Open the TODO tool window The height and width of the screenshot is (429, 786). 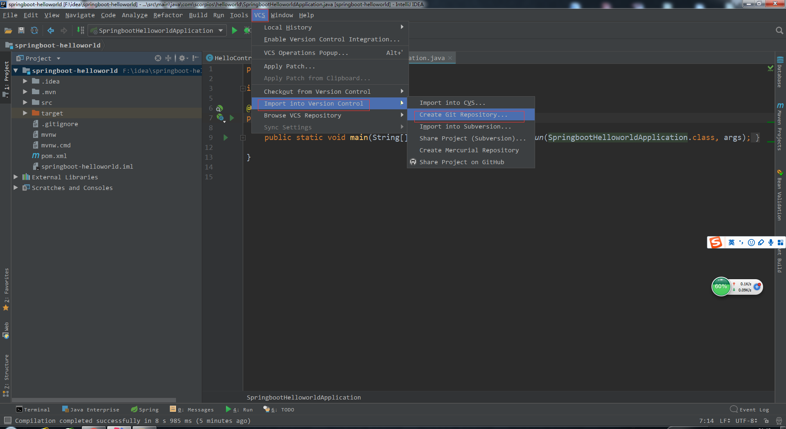pyautogui.click(x=279, y=409)
